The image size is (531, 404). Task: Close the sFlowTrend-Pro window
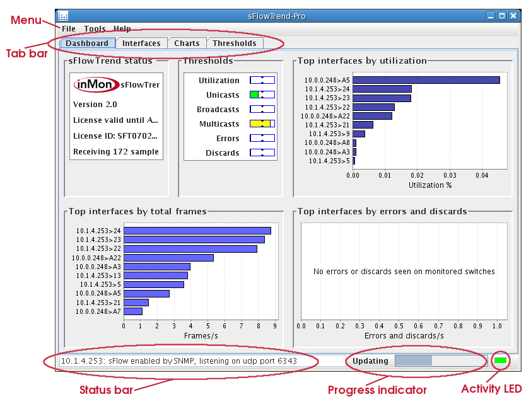tap(514, 16)
